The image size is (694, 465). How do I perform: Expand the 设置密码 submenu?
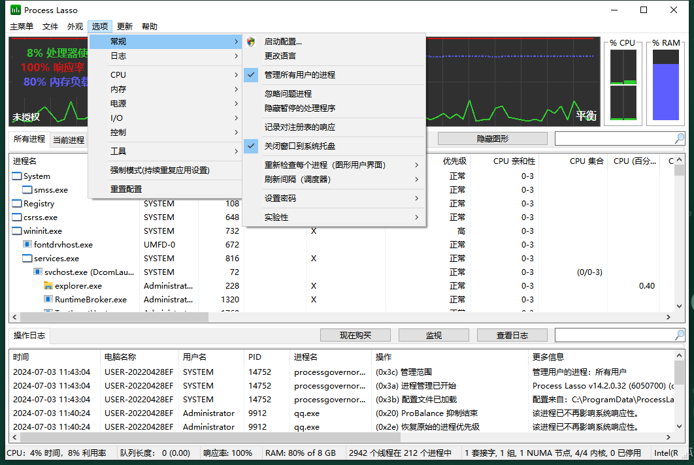tap(334, 198)
